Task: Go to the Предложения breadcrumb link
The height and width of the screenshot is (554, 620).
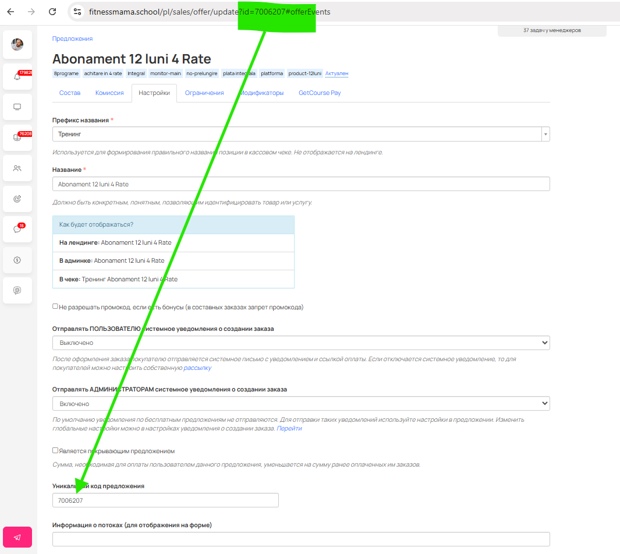Action: click(x=72, y=39)
